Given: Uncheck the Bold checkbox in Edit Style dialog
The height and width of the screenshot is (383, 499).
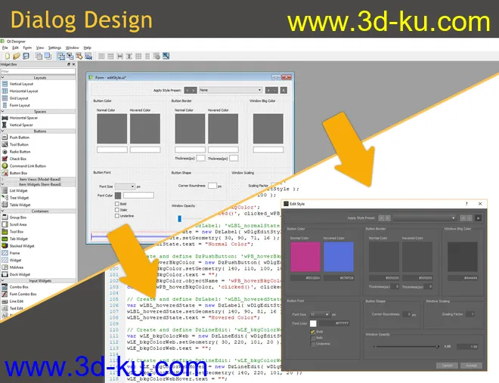Looking at the screenshot, I should pos(313,331).
